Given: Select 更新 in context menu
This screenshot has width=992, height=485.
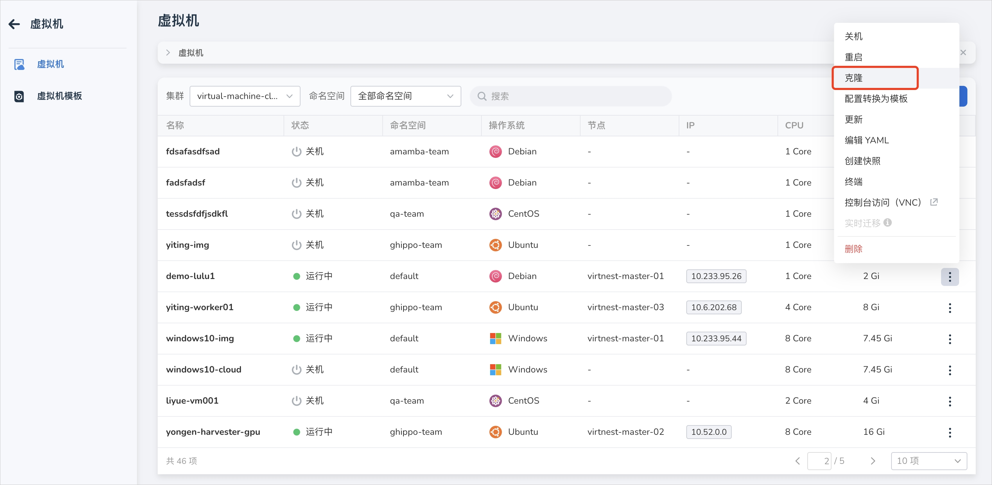Looking at the screenshot, I should (x=896, y=120).
